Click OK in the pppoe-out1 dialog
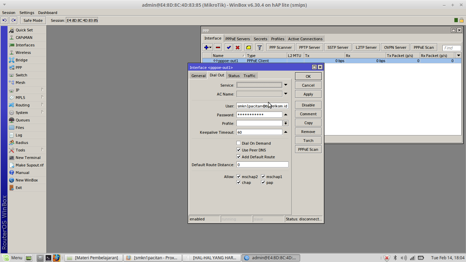 pos(308,76)
